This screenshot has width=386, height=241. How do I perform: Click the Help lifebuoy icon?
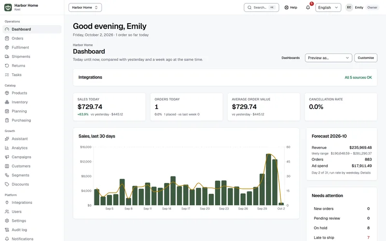click(x=286, y=7)
